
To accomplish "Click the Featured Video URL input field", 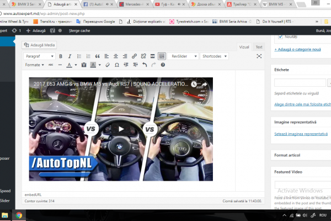I will (x=303, y=185).
